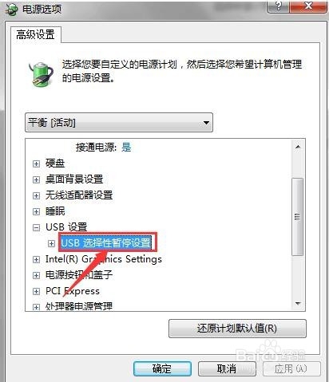Click the settings list scrollbar thumb

tap(298, 217)
